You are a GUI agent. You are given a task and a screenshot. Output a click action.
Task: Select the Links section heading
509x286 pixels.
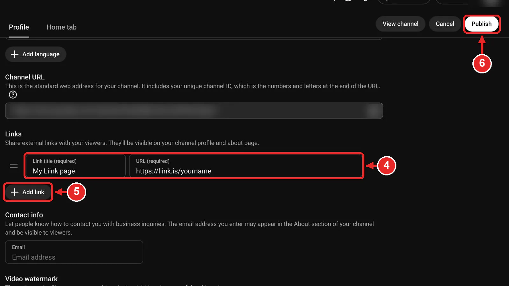coord(13,134)
